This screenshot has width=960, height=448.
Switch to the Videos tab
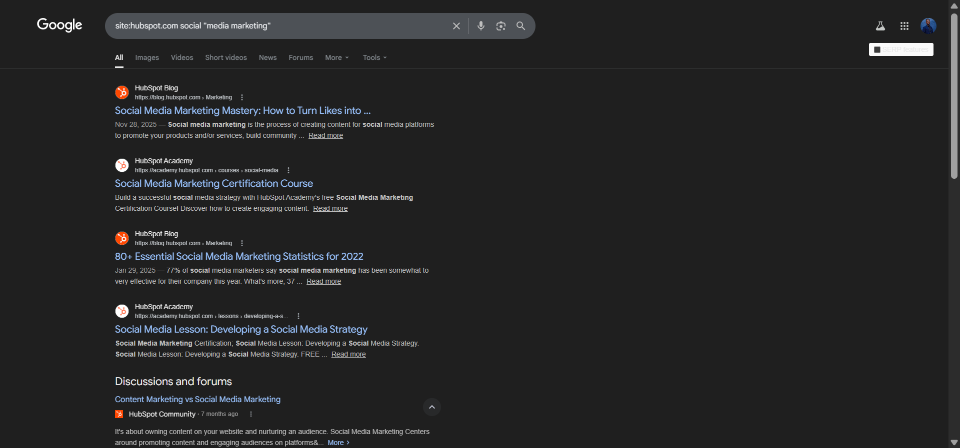point(182,57)
